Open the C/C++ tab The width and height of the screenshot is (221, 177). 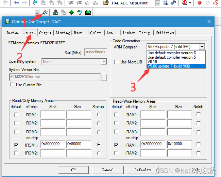96,33
